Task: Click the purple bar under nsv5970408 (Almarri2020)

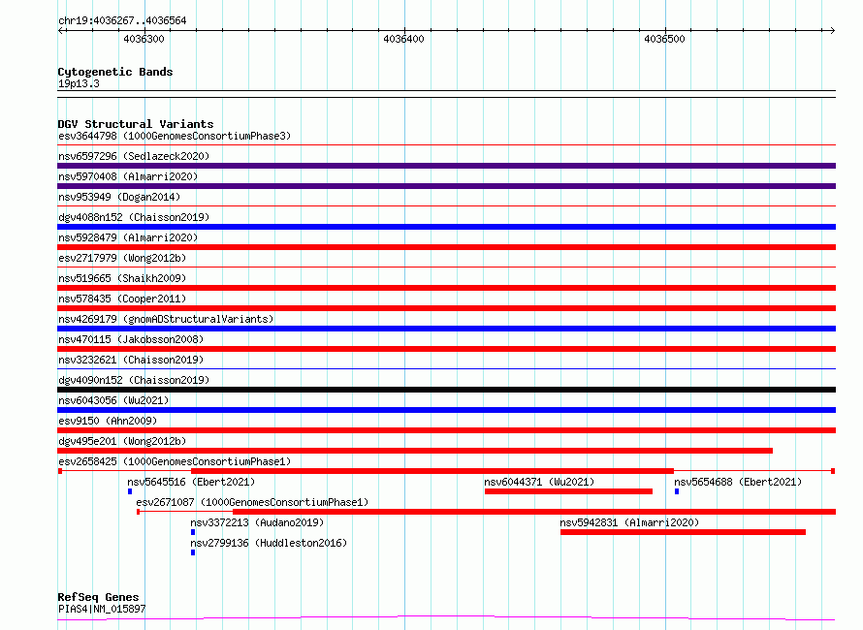Action: pyautogui.click(x=446, y=186)
